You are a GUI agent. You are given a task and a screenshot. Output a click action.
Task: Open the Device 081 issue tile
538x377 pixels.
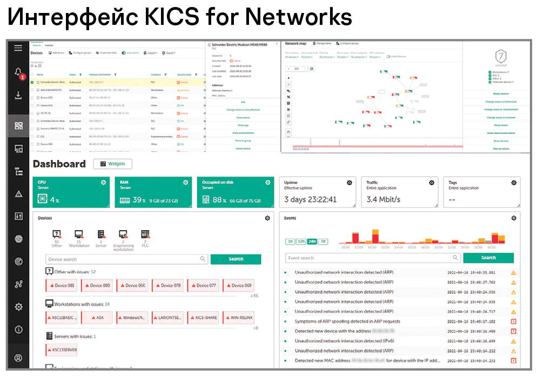pos(62,285)
